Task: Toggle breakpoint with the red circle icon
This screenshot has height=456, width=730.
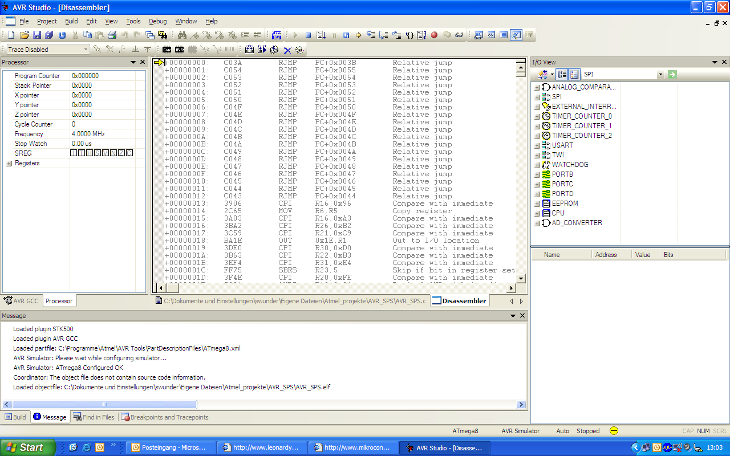Action: 434,35
